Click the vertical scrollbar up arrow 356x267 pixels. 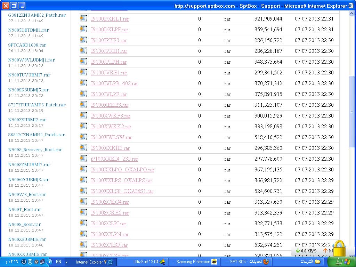[351, 14]
